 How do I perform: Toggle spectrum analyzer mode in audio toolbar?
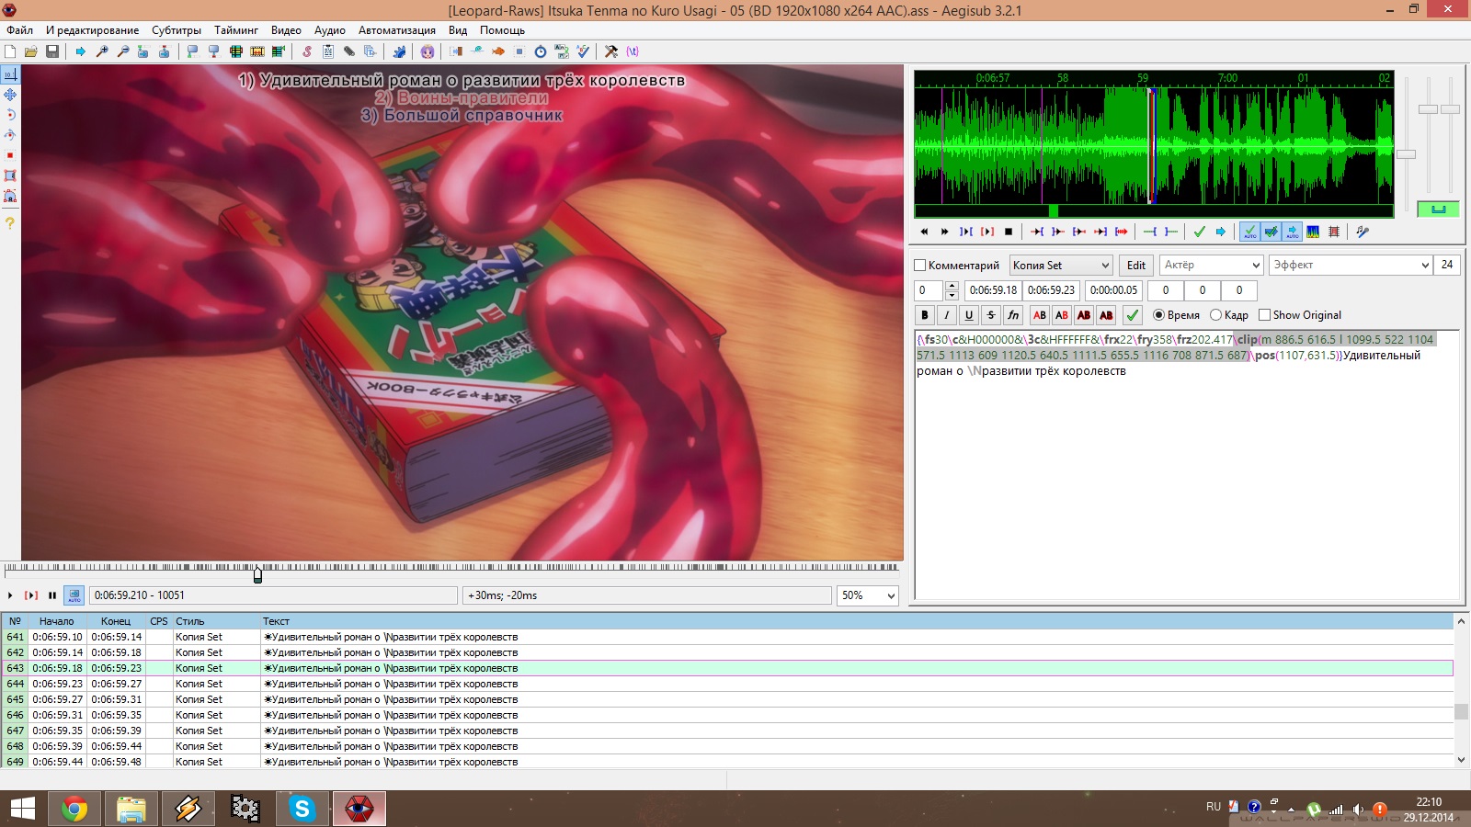pos(1313,232)
